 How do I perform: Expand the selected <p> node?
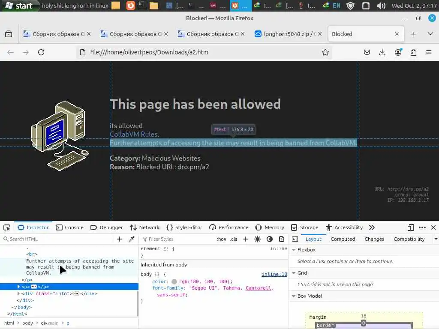pyautogui.click(x=18, y=287)
